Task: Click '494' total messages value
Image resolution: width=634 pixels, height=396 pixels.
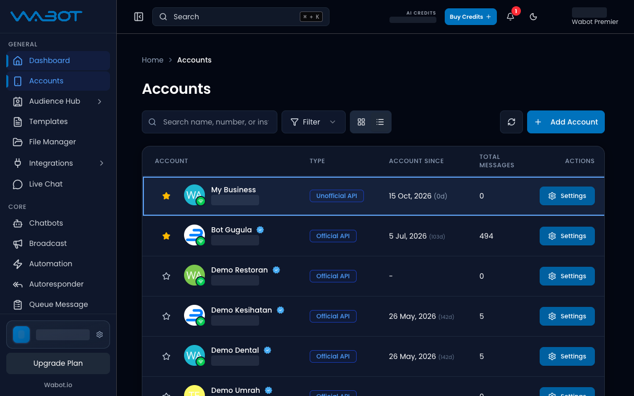Action: click(486, 236)
